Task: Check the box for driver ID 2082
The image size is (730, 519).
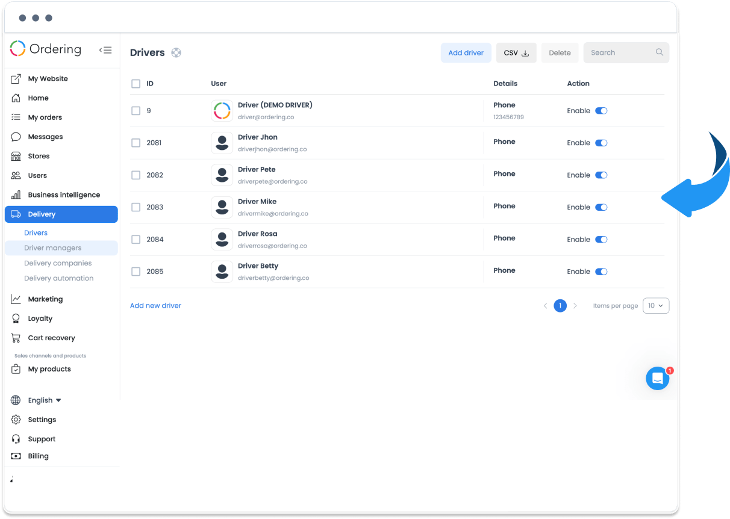Action: [x=136, y=175]
